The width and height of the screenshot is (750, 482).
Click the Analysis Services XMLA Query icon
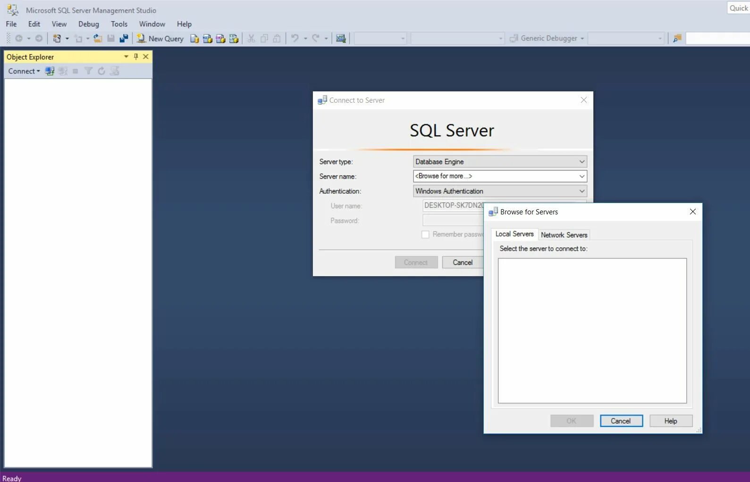234,39
